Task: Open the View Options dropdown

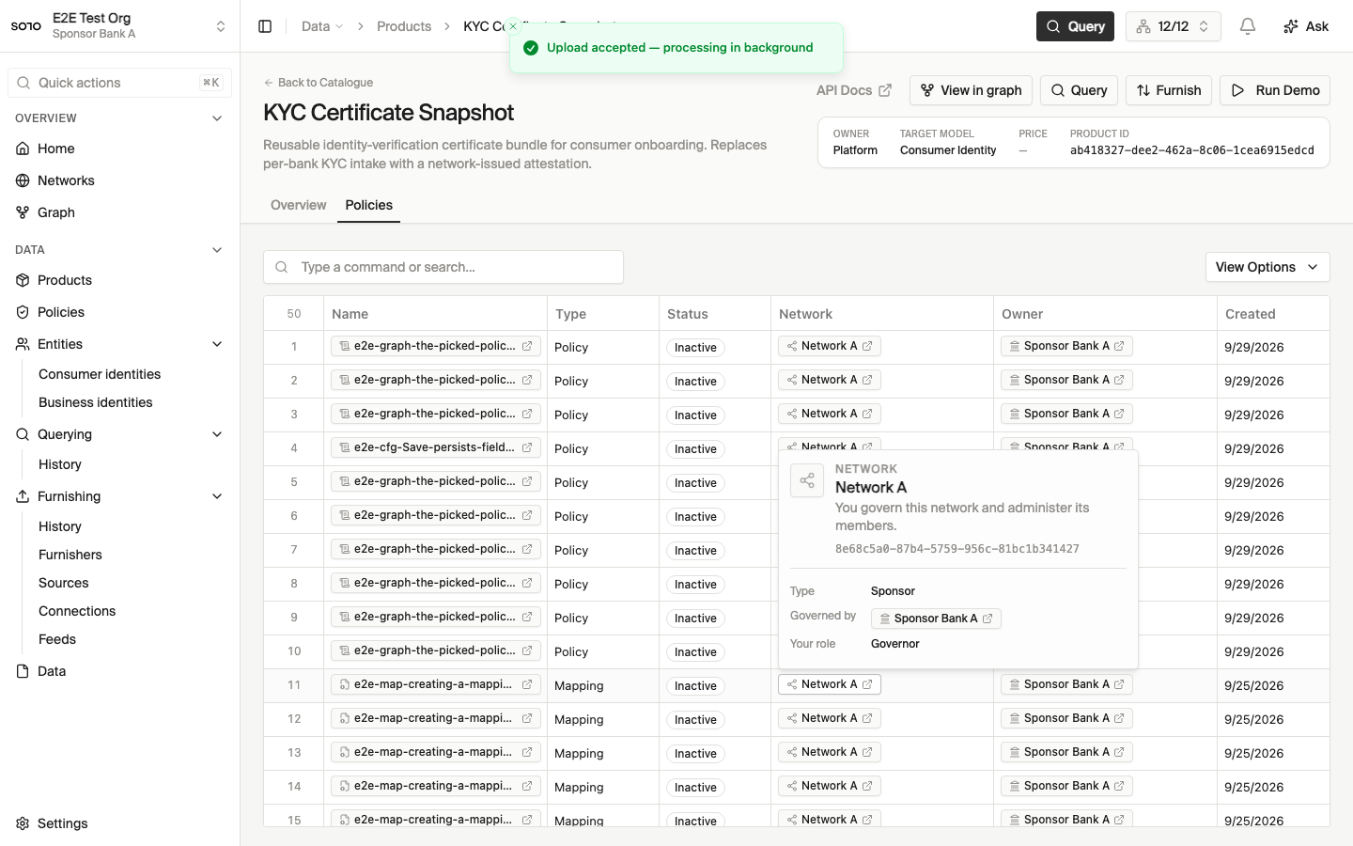Action: click(1267, 267)
